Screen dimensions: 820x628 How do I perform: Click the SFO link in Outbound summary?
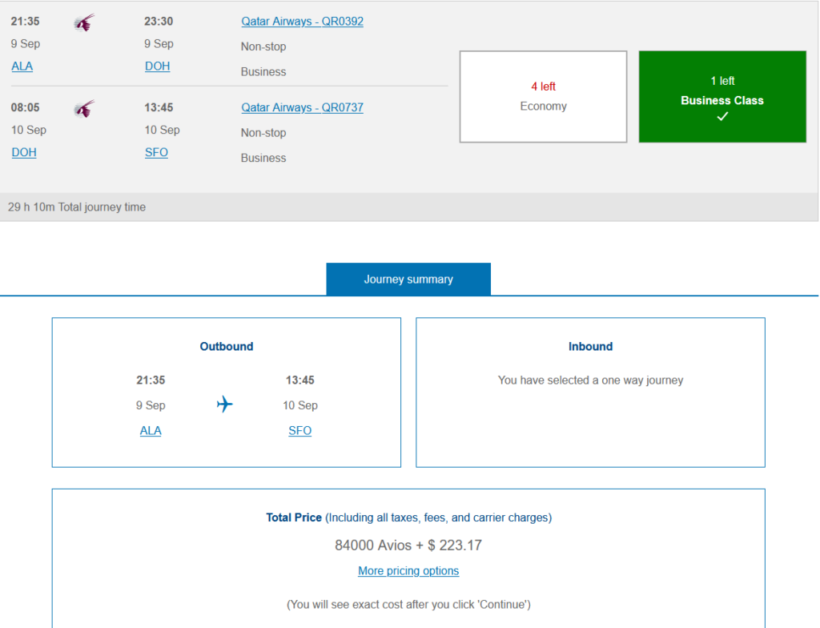pyautogui.click(x=300, y=431)
